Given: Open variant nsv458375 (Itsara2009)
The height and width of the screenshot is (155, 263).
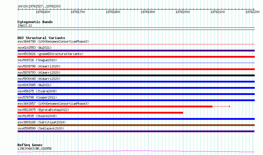Looking at the screenshot, I should (x=37, y=91).
